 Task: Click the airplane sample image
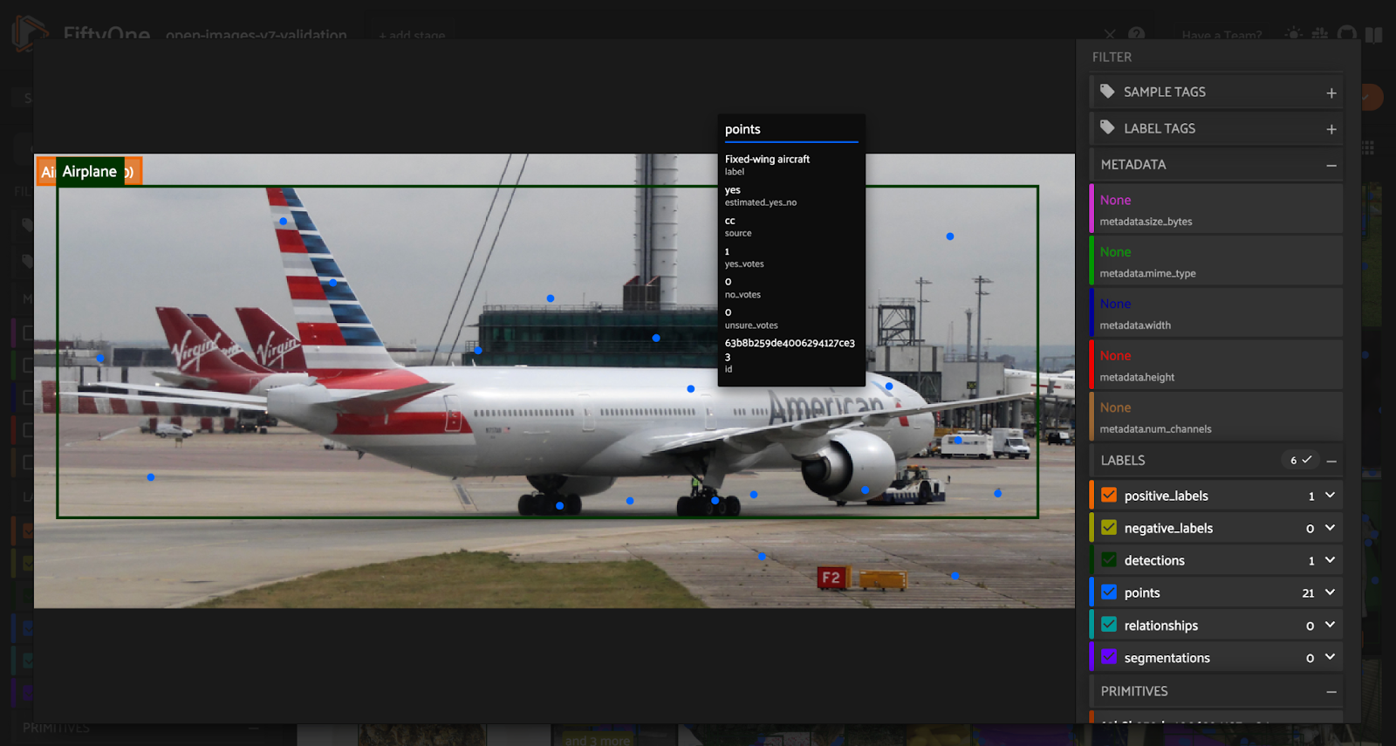coord(554,380)
